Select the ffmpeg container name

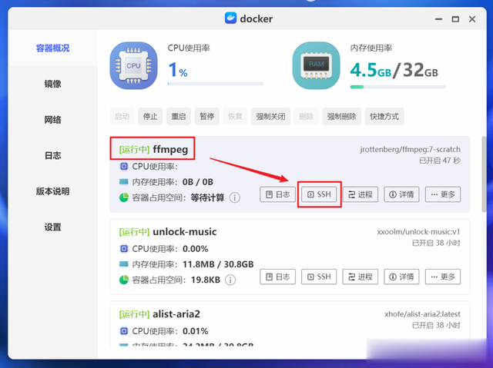point(170,149)
